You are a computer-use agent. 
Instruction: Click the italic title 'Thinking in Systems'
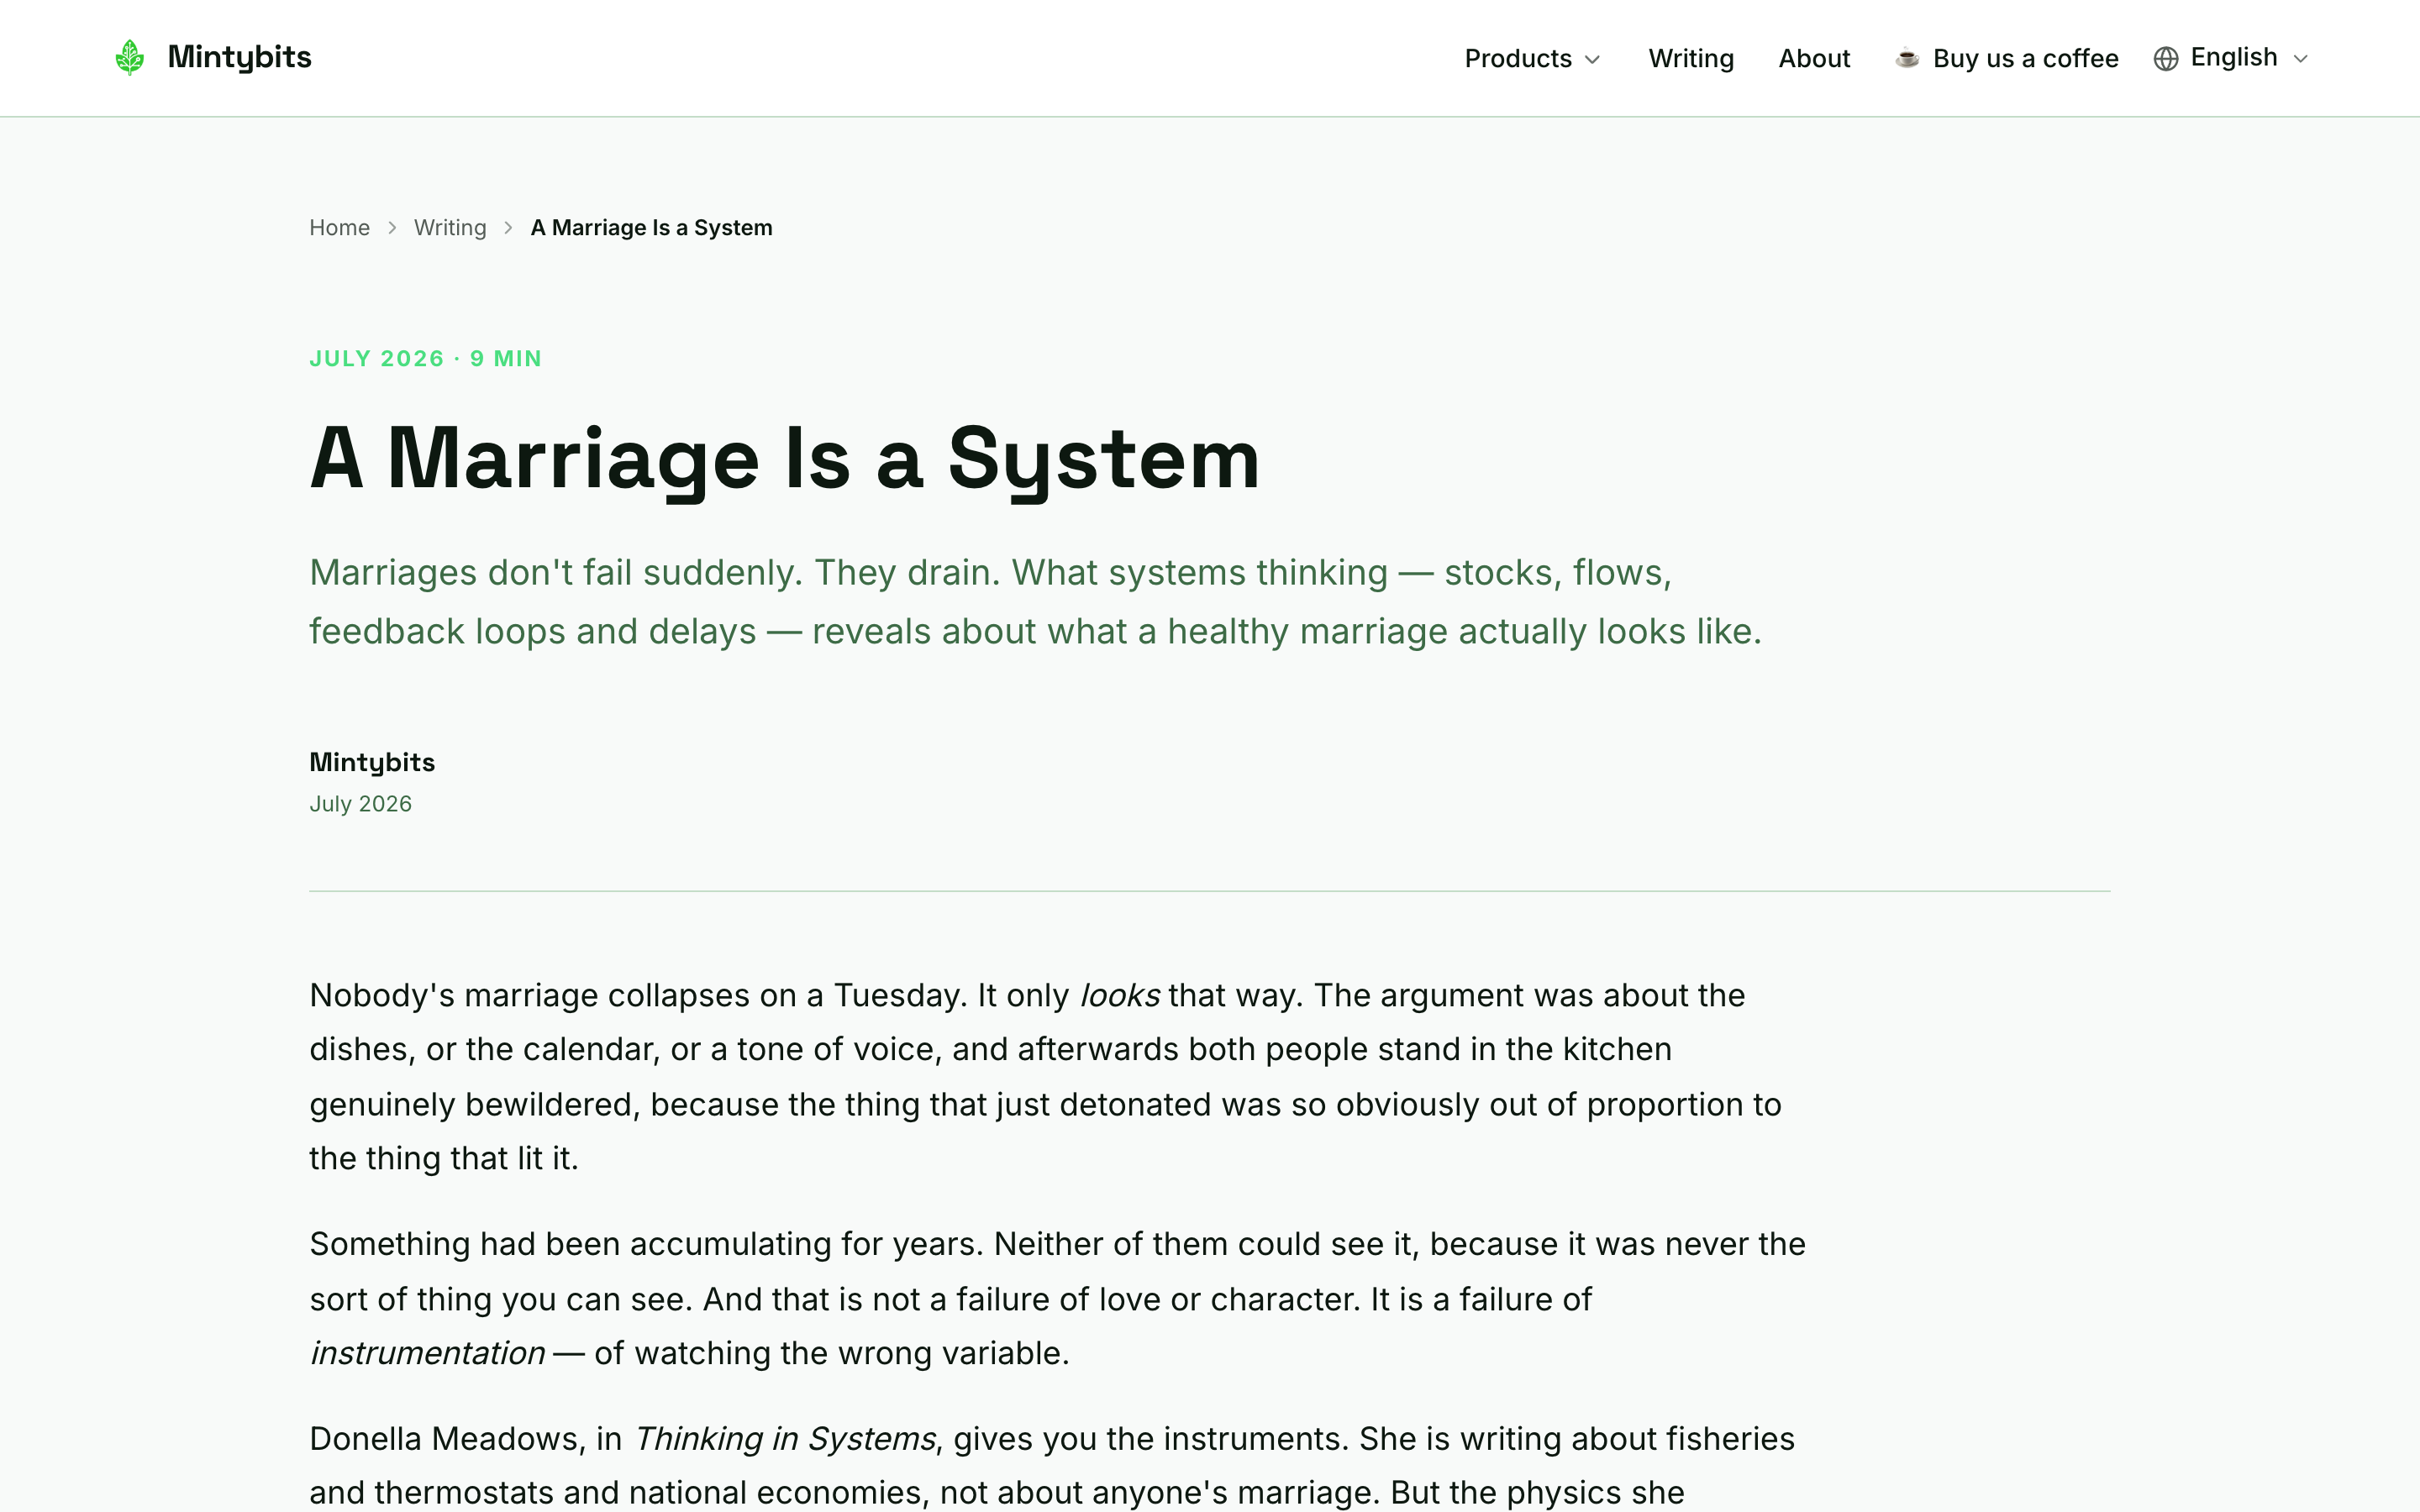(785, 1438)
